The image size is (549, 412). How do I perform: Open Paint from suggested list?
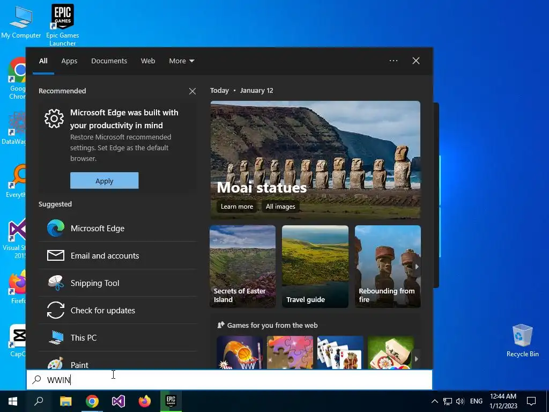click(117, 361)
